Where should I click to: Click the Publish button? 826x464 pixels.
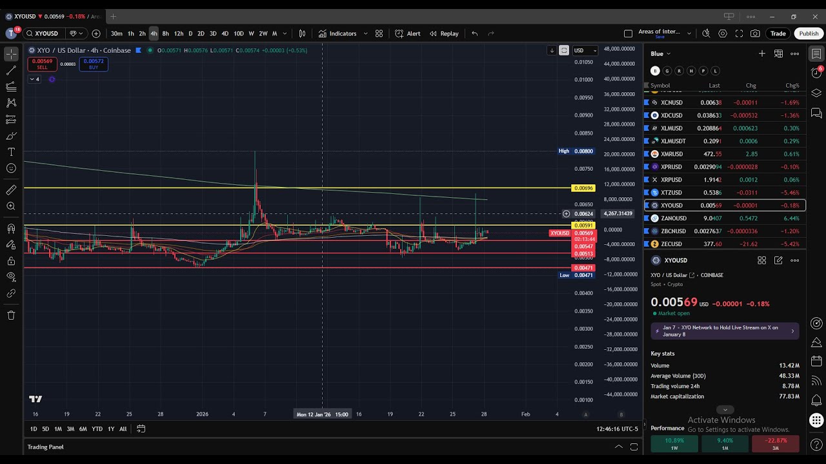(809, 34)
